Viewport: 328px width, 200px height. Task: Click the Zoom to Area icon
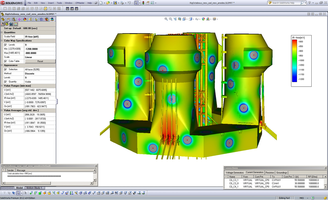tap(171, 19)
